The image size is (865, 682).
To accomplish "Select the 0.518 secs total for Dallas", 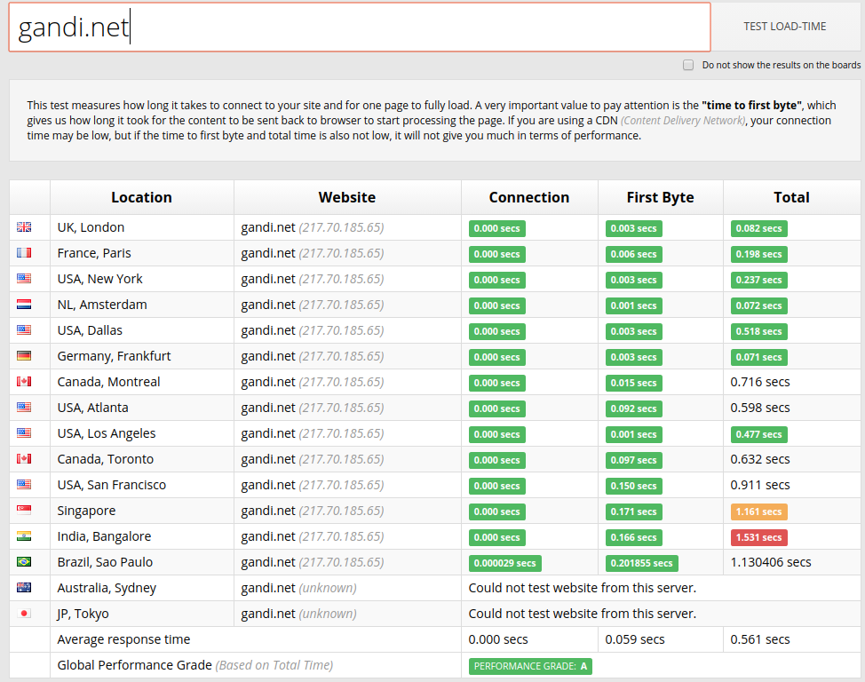I will coord(758,331).
